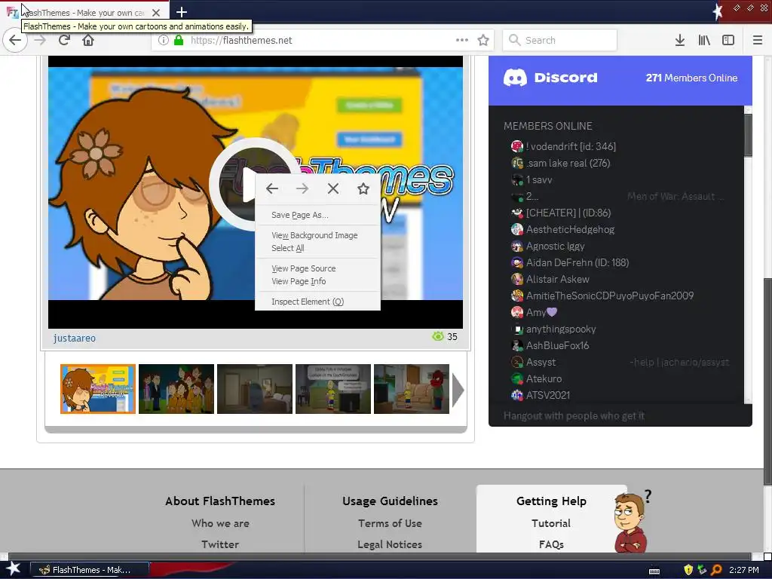Advance the thumbnail carousel with right arrow
This screenshot has height=579, width=772.
(458, 390)
